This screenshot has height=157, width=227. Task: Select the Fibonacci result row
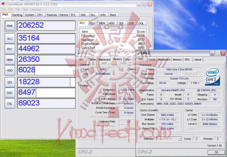(113, 36)
